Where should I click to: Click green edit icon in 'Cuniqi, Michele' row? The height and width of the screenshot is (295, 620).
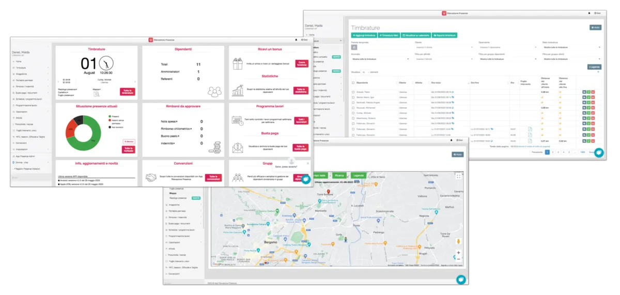[x=588, y=113]
